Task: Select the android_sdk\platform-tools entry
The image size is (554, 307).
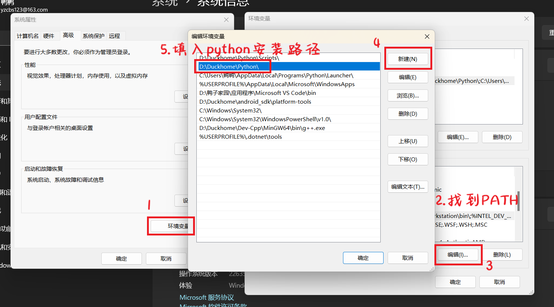Action: point(288,101)
